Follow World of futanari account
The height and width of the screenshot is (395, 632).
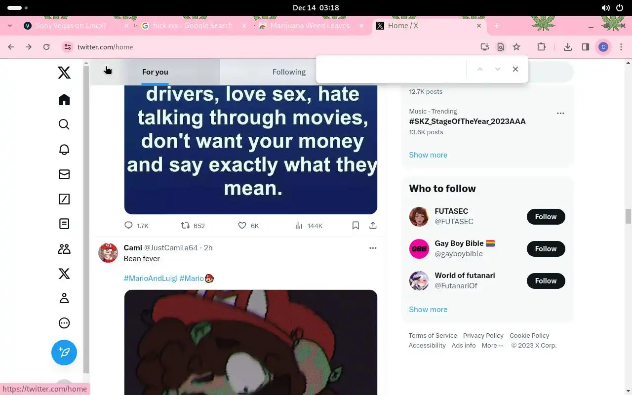(546, 281)
